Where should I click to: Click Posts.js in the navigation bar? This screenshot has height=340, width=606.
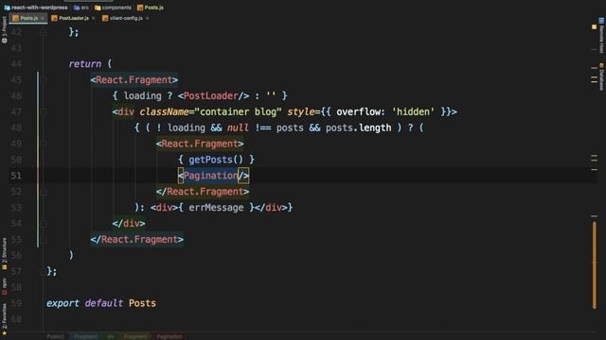point(151,8)
